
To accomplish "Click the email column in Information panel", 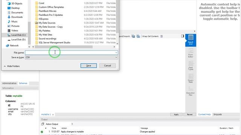I will tap(11, 112).
